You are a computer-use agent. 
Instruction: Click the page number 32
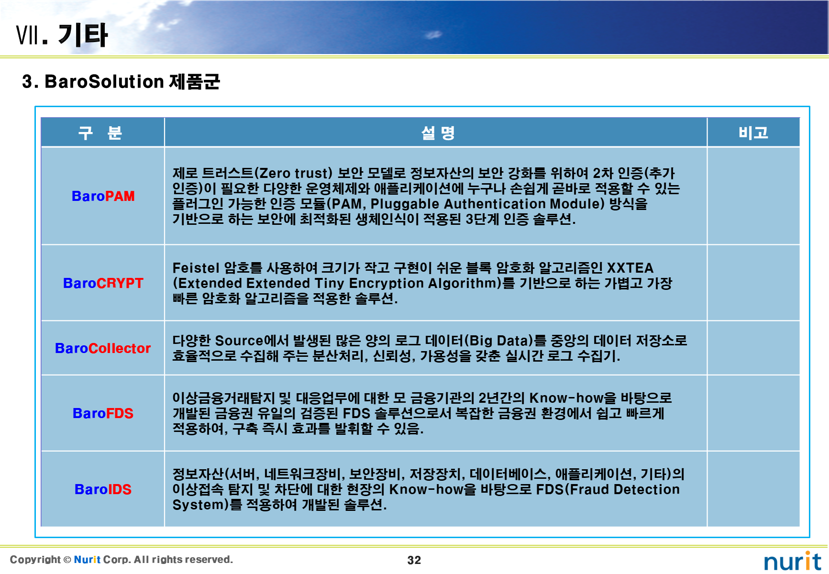[x=414, y=560]
